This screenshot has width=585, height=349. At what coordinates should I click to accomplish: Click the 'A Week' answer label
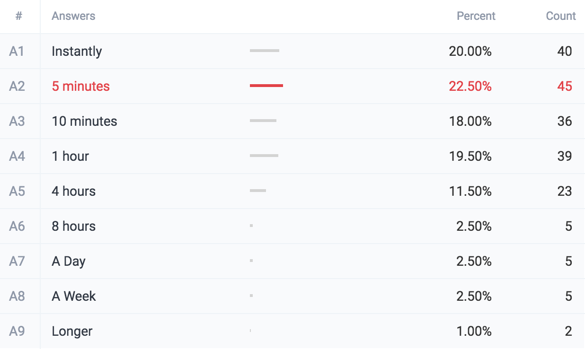74,296
